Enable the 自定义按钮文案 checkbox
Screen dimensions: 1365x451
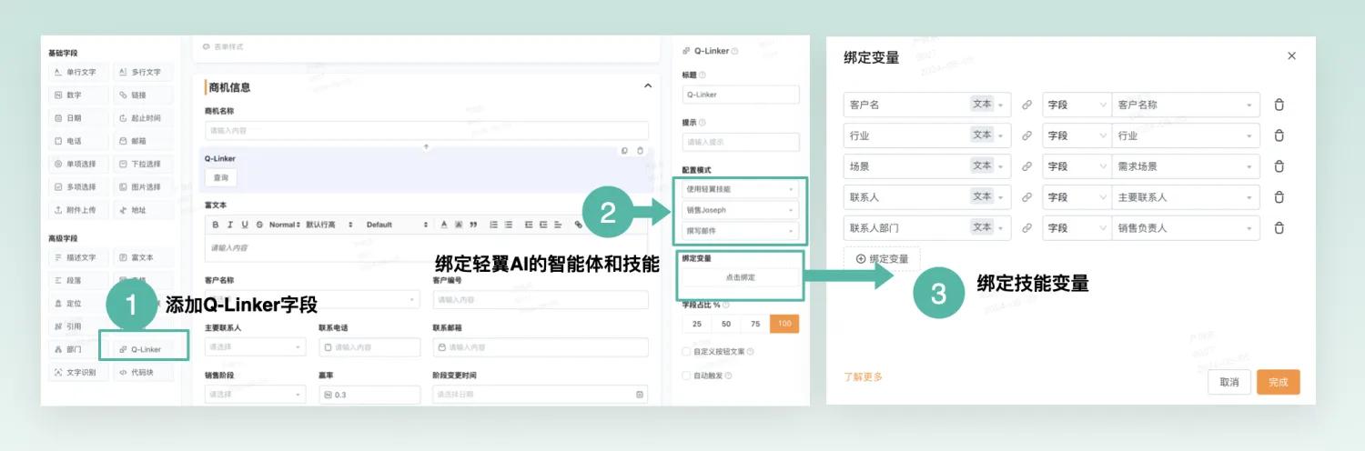(x=686, y=351)
